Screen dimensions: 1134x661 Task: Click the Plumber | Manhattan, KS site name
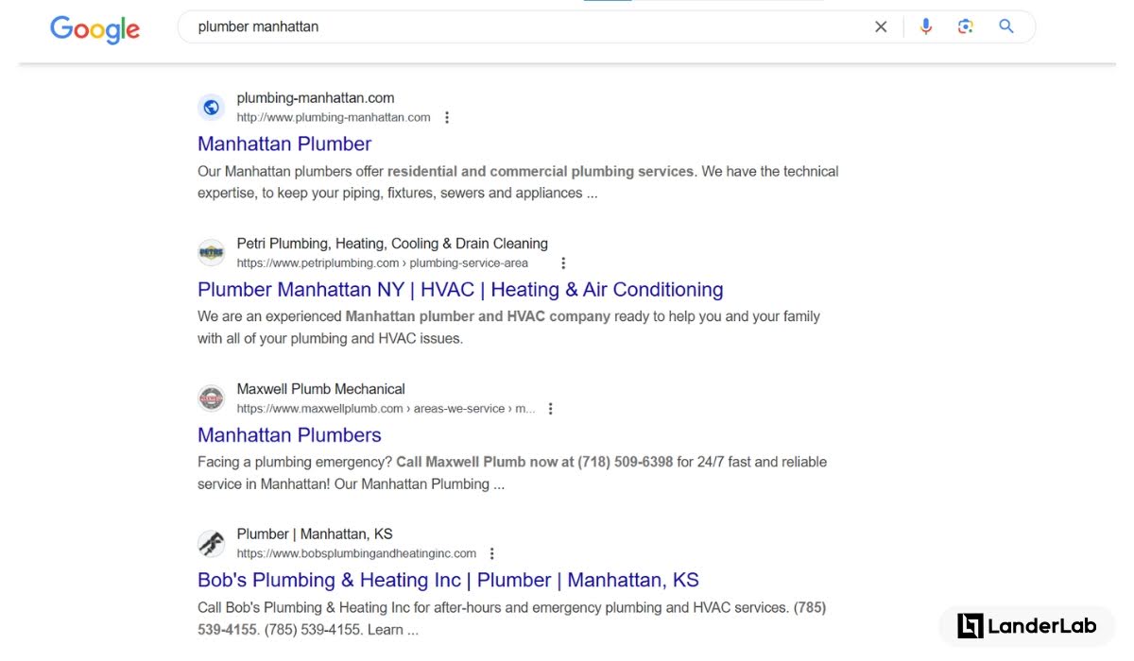tap(315, 534)
